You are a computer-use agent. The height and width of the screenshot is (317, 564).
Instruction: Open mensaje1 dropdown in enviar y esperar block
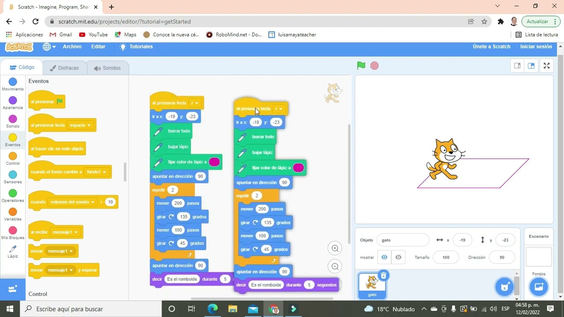[x=60, y=270]
